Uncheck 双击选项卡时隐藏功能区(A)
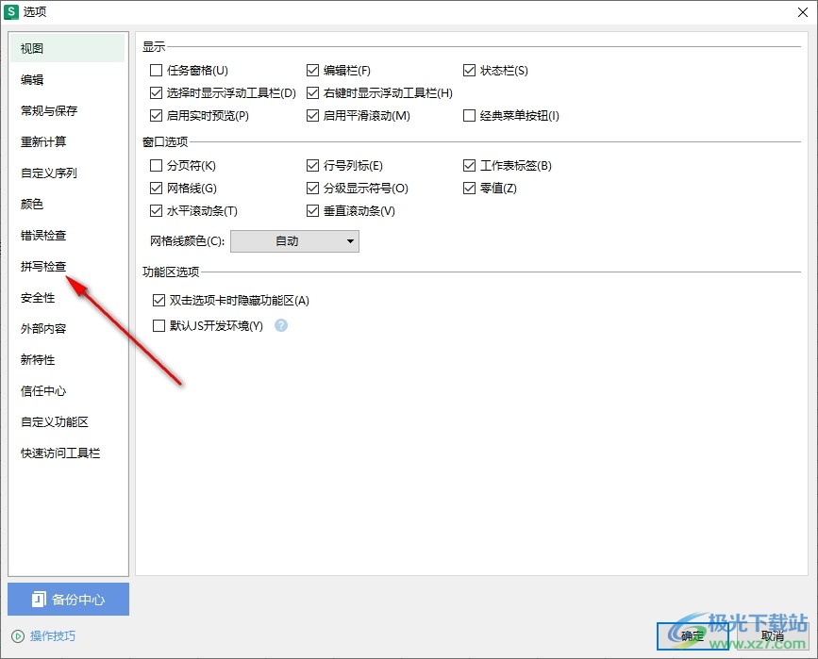This screenshot has height=659, width=818. click(x=159, y=301)
